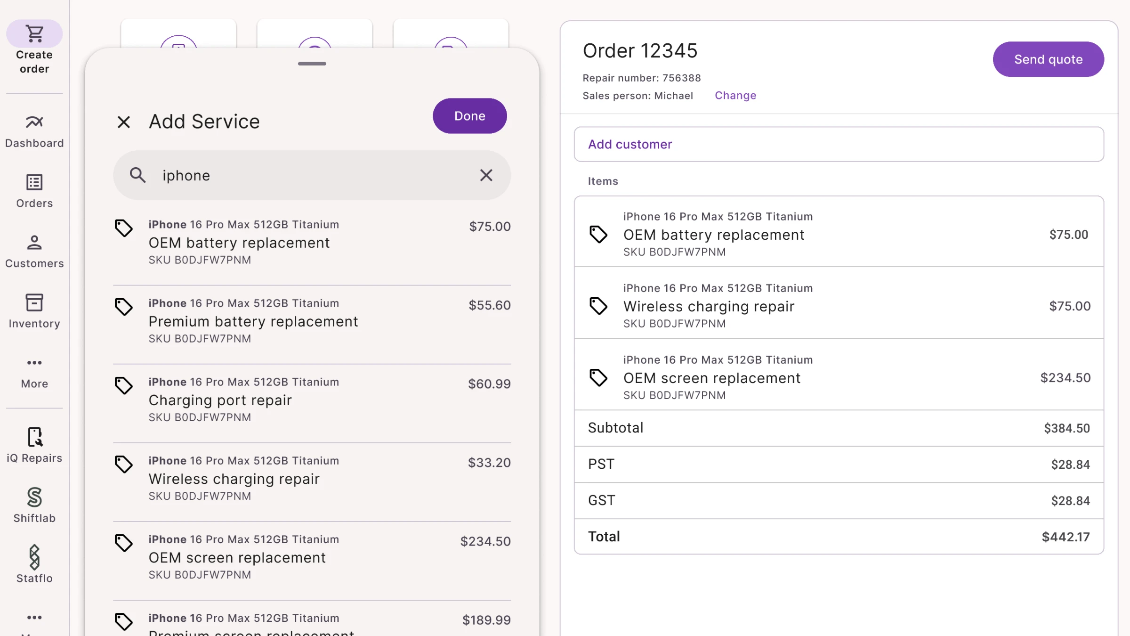Open Wireless charging repair order item $75.00
This screenshot has width=1130, height=636.
point(839,303)
